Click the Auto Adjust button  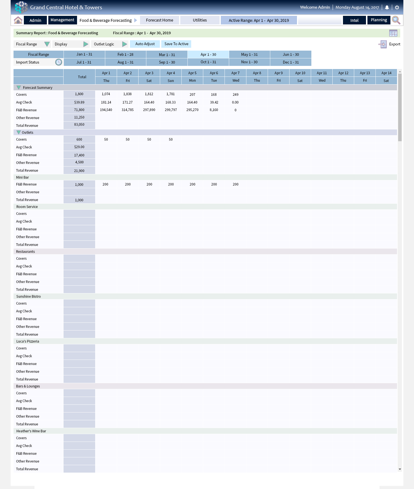[x=145, y=44]
